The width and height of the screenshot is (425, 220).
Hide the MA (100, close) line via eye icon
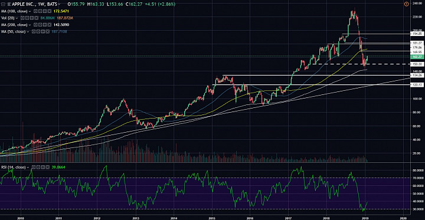tap(35, 11)
